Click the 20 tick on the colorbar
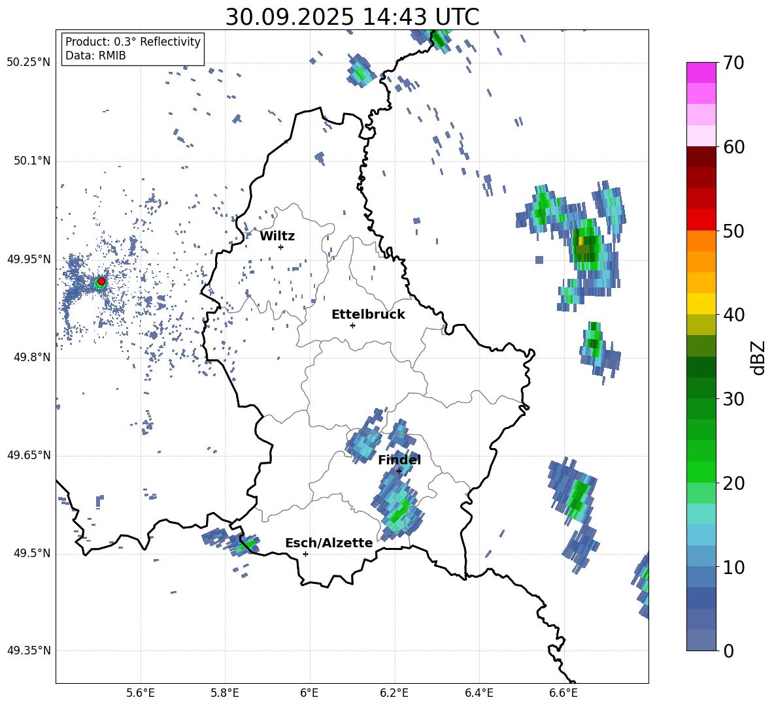The image size is (774, 706). (x=733, y=483)
